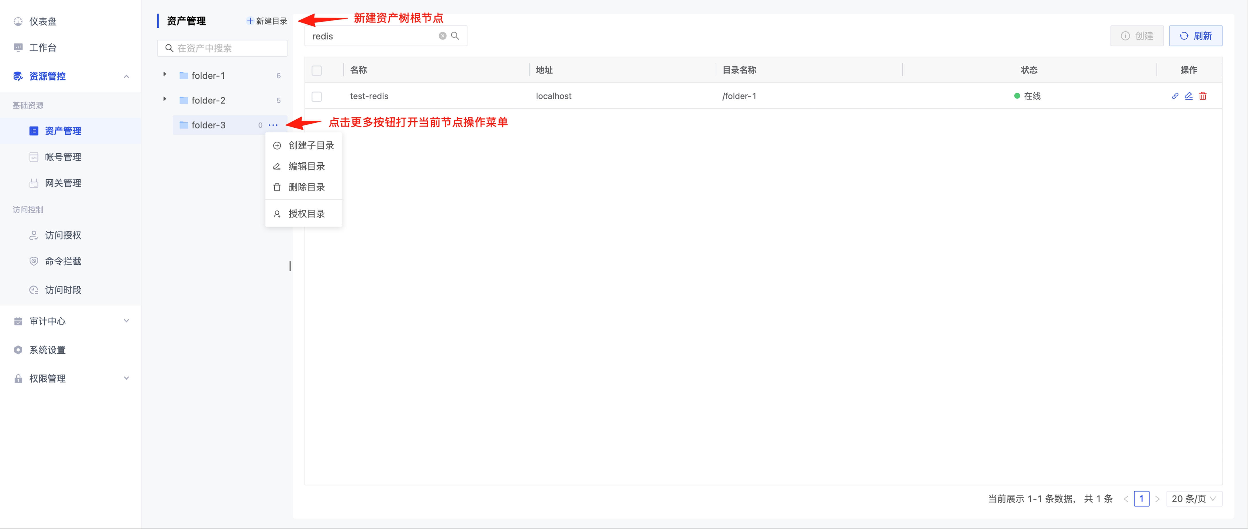The width and height of the screenshot is (1248, 529).
Task: Click the 网关管理 sidebar icon
Action: point(34,183)
